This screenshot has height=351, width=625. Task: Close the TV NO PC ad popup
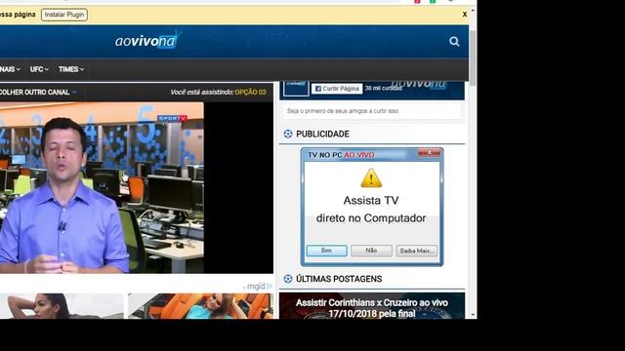430,152
